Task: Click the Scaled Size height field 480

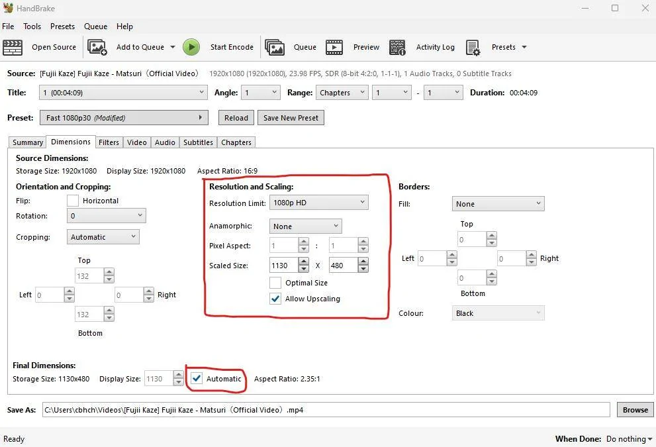Action: tap(344, 266)
